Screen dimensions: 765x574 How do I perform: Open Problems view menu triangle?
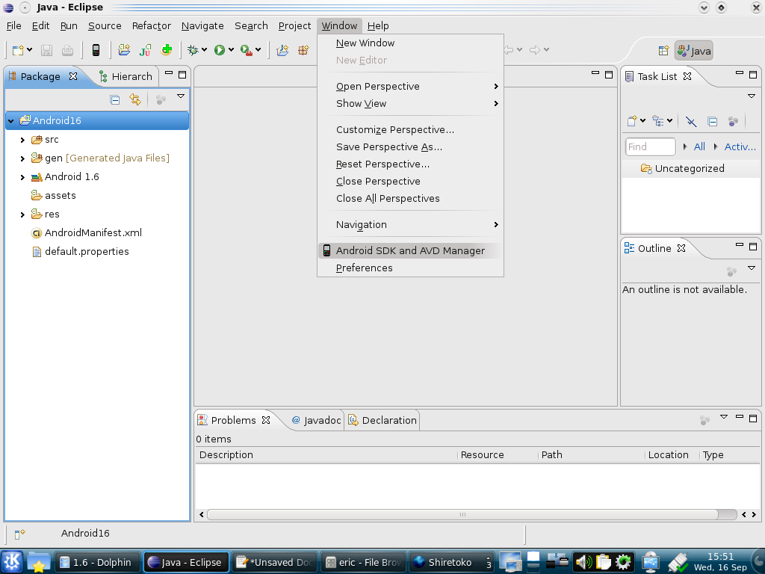tap(723, 417)
